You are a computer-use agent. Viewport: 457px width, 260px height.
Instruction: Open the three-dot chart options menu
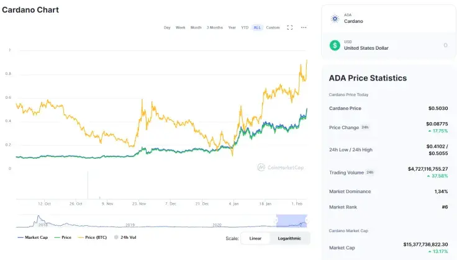pos(304,27)
